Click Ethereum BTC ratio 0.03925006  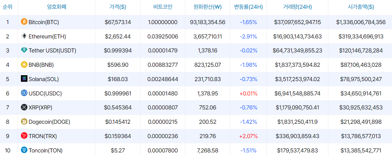click(x=163, y=36)
